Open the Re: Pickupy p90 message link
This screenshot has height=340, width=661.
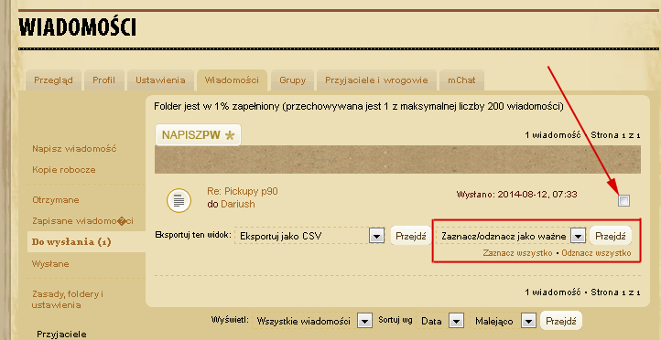coord(243,191)
